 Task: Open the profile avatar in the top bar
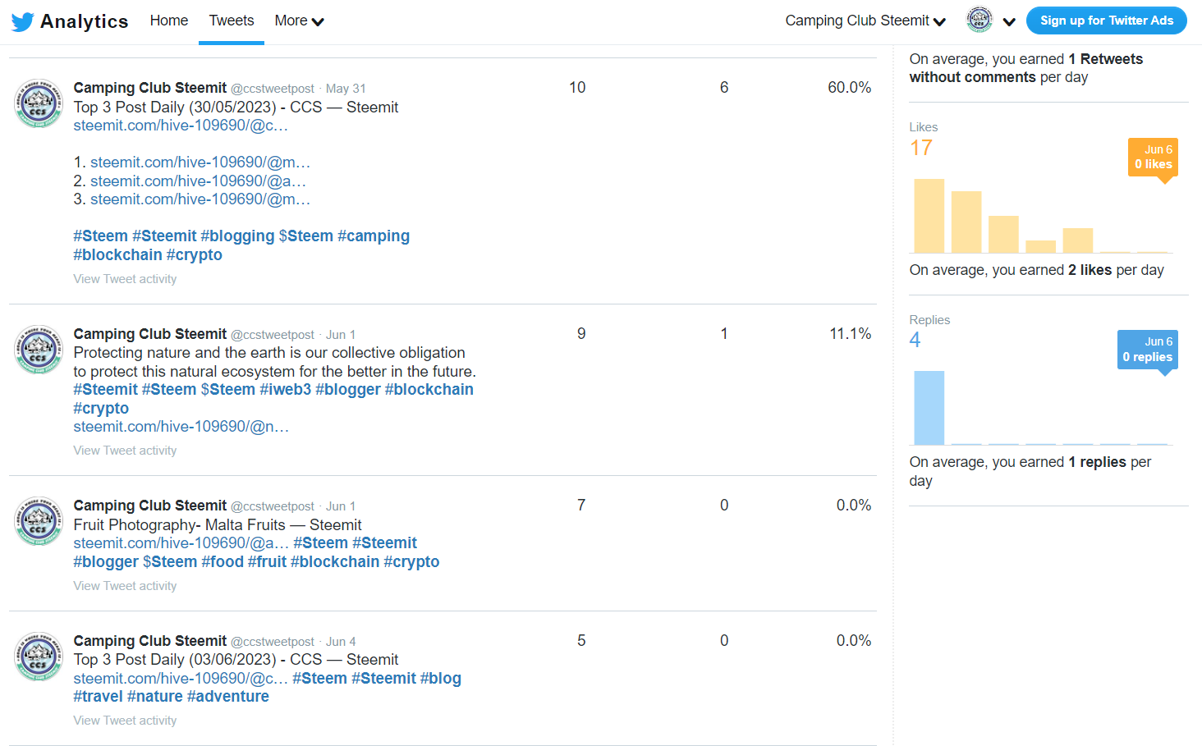click(979, 20)
